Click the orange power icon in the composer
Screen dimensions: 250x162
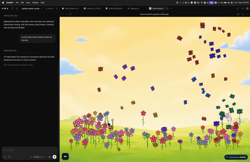pyautogui.click(x=9, y=157)
